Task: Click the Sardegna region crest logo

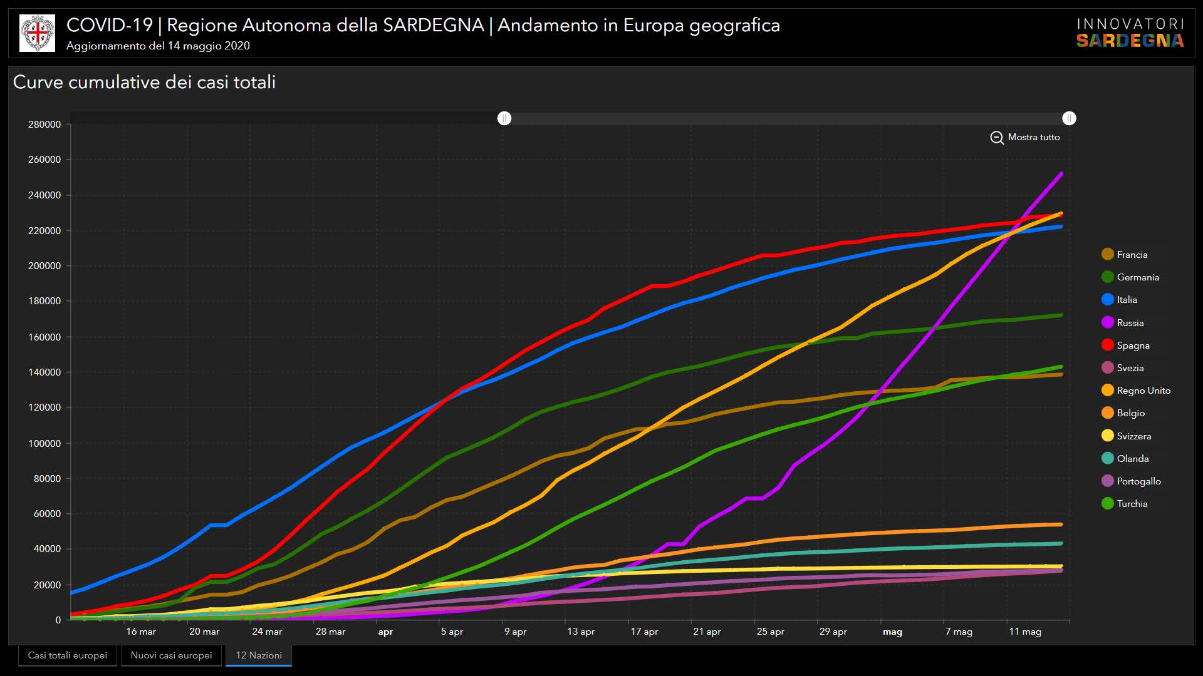Action: click(x=37, y=33)
